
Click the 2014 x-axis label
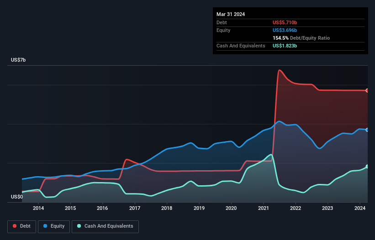click(38, 208)
